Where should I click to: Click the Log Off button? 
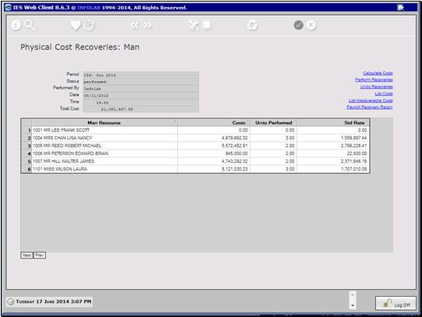coord(395,304)
